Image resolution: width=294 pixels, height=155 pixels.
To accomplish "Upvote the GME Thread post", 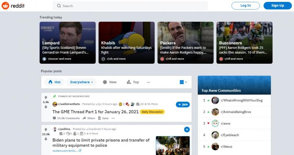I will pyautogui.click(x=46, y=97).
